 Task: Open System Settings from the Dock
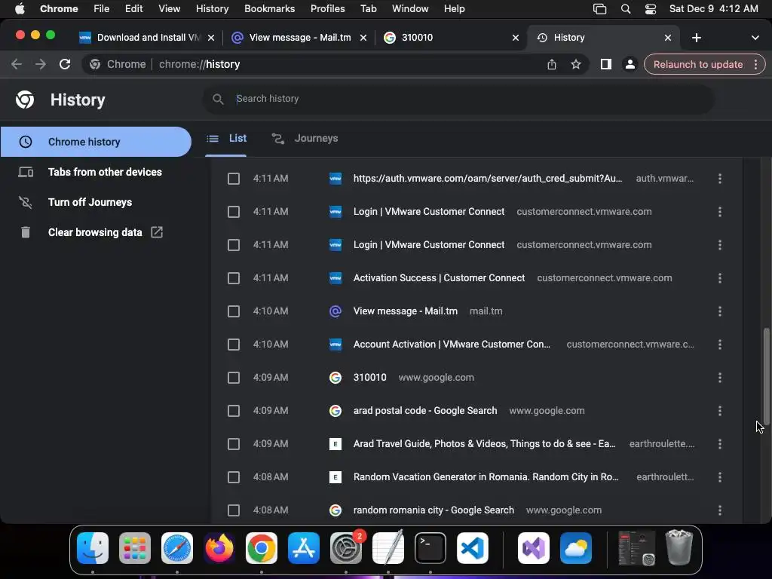(x=346, y=548)
